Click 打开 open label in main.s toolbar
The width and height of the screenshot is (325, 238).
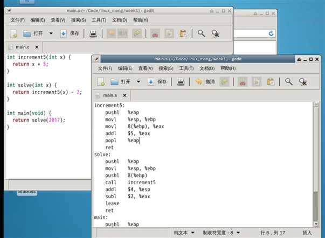tap(126, 82)
